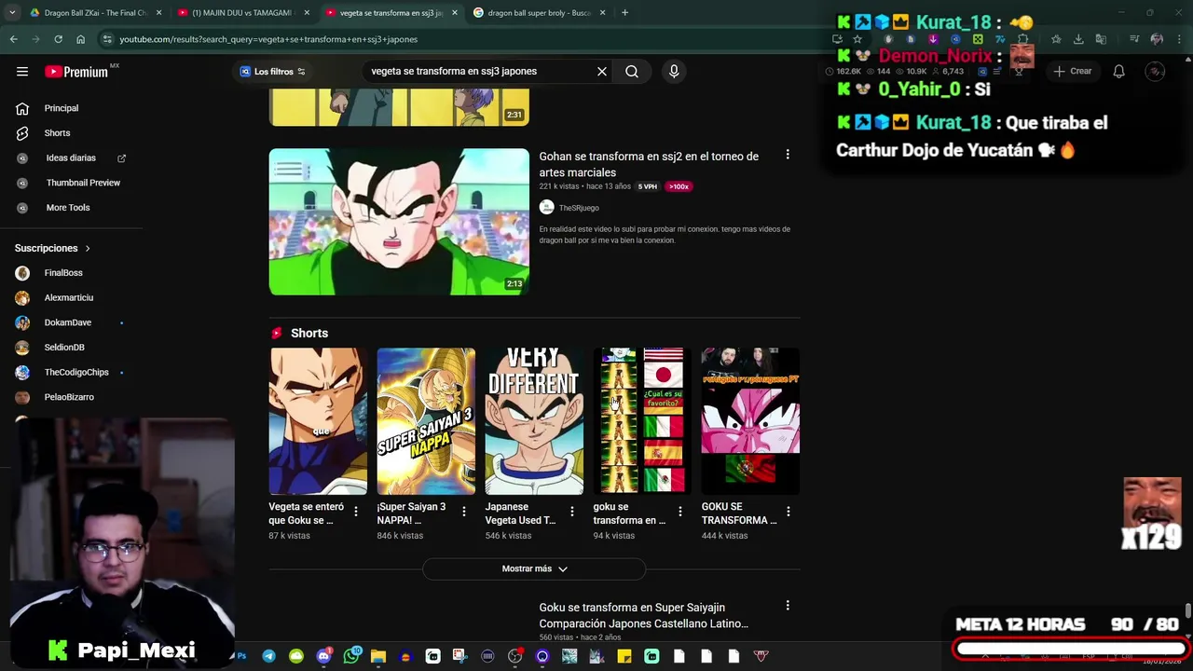Click the page vertical scrollbar thumb
The image size is (1193, 671).
[1187, 610]
